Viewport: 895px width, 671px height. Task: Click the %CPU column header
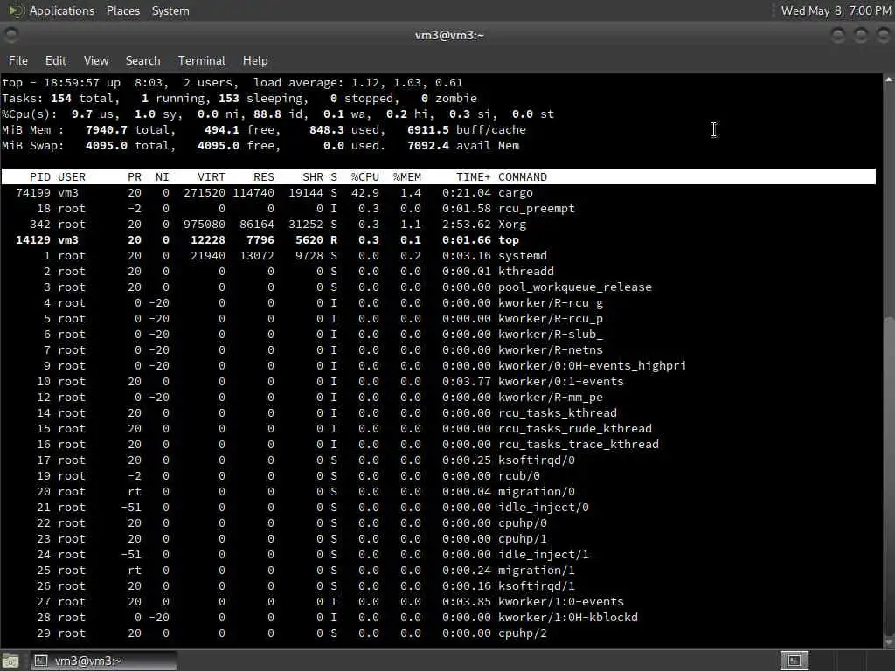pos(364,176)
